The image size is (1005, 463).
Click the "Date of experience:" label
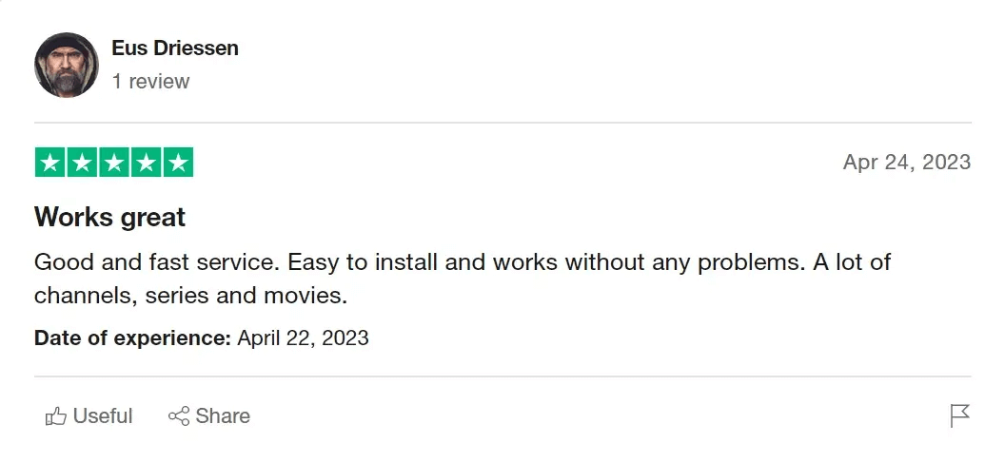coord(132,338)
